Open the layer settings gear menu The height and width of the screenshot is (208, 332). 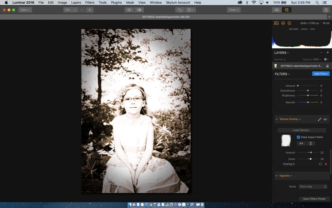point(326,59)
